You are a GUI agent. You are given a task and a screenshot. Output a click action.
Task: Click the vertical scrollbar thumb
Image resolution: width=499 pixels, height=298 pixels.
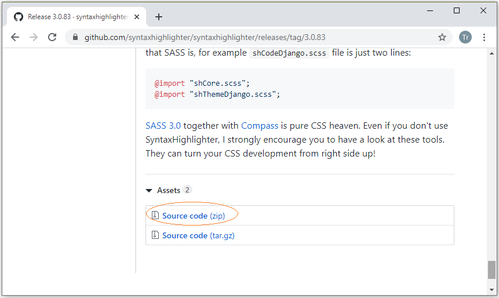point(491,270)
